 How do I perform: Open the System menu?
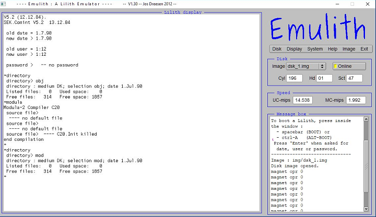(x=315, y=49)
